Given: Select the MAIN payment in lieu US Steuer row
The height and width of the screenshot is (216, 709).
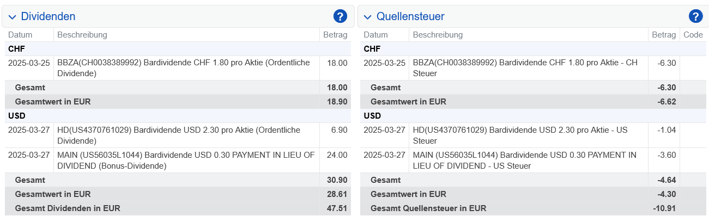Looking at the screenshot, I should (534, 160).
